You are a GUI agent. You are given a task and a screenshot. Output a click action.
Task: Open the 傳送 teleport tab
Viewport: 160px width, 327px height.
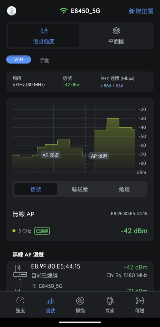[x=139, y=305]
